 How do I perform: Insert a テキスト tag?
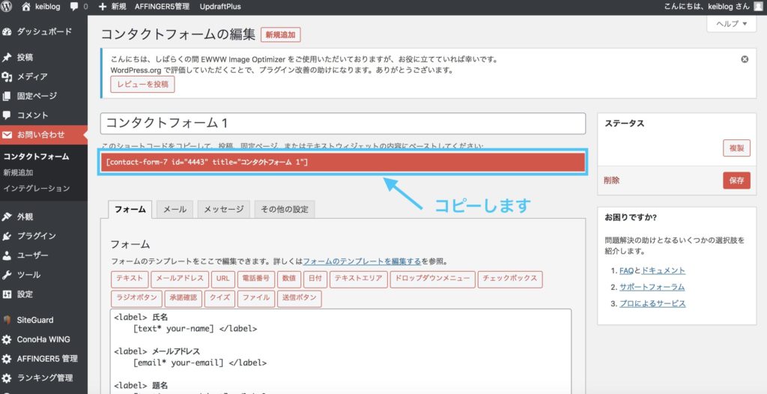click(130, 279)
